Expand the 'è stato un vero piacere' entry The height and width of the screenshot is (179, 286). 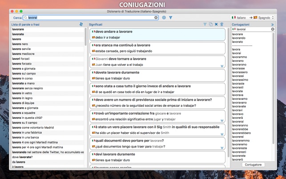click(x=222, y=134)
